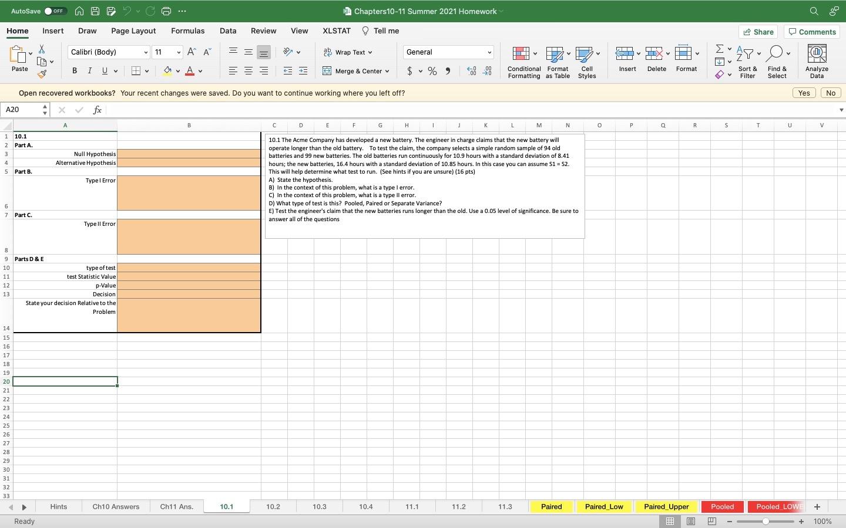Open the font name dropdown
This screenshot has width=846, height=528.
point(146,52)
